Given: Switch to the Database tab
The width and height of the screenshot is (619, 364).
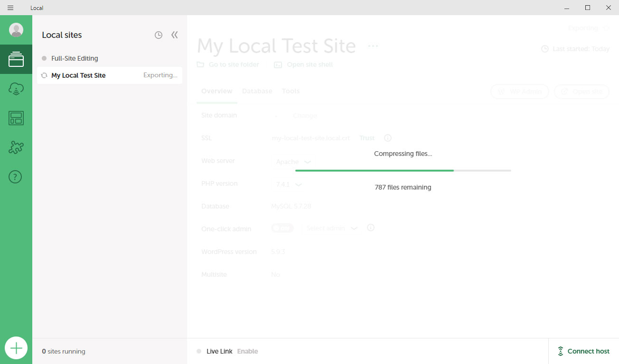Looking at the screenshot, I should tap(257, 91).
